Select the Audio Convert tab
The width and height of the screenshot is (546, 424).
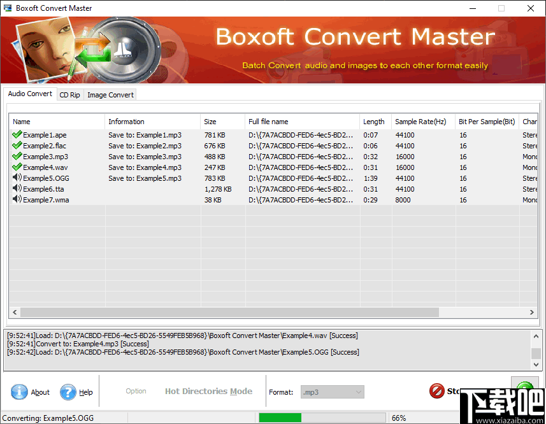point(29,94)
